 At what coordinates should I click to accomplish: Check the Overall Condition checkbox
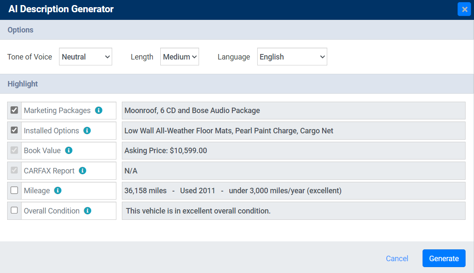tap(14, 211)
